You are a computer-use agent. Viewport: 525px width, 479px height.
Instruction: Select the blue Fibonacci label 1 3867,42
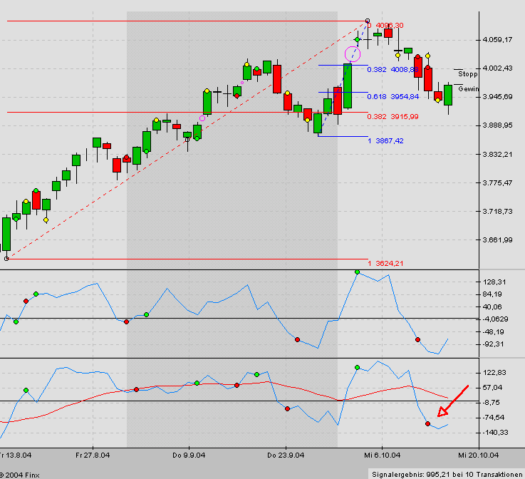[x=385, y=141]
